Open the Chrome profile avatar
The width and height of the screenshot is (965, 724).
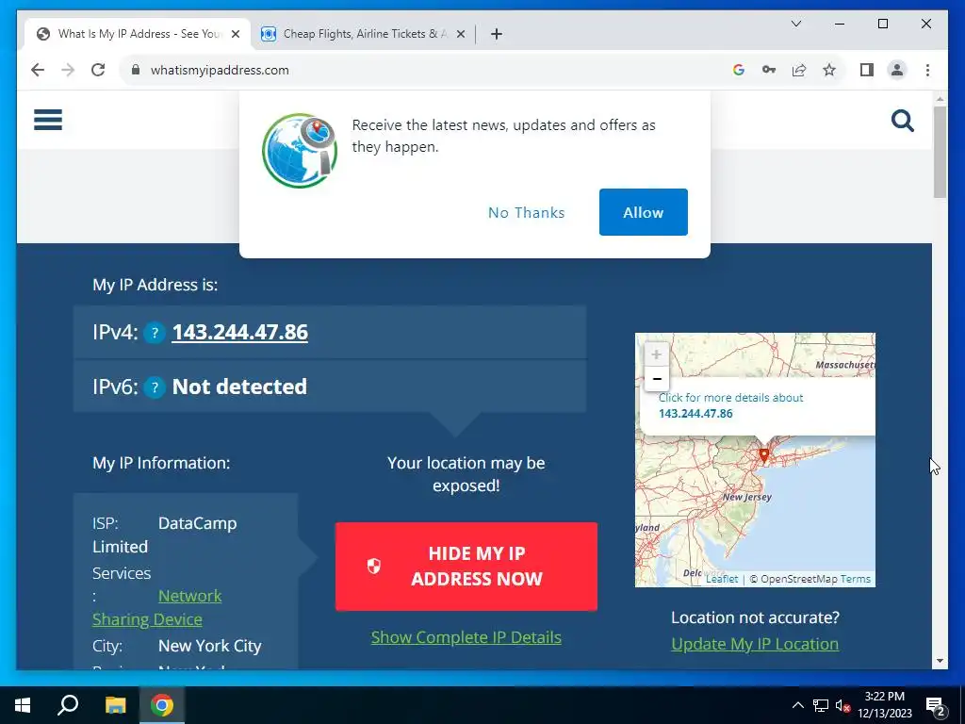pyautogui.click(x=897, y=70)
